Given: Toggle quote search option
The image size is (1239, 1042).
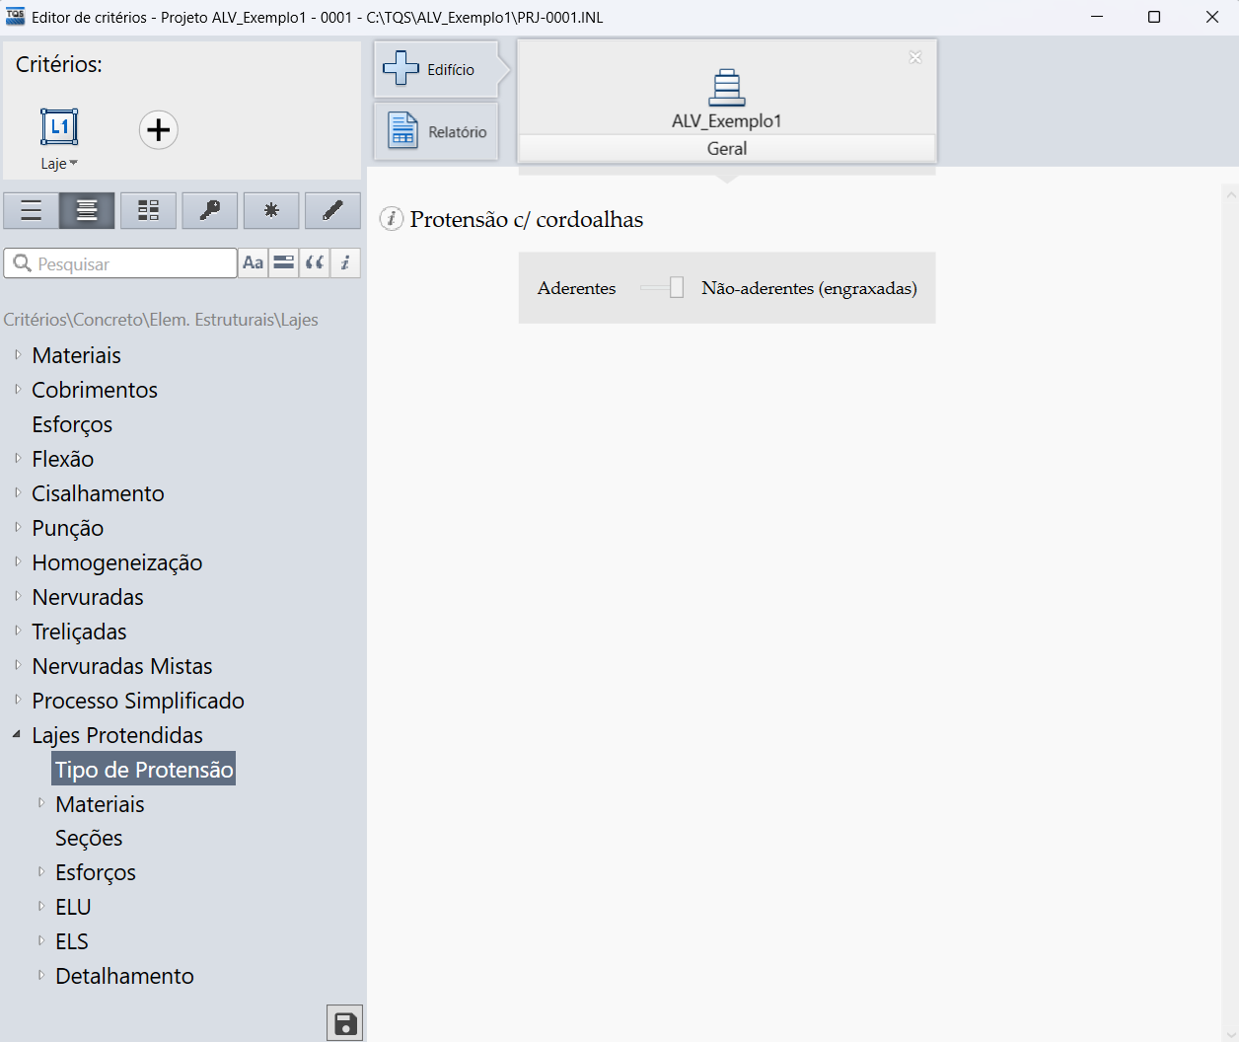Looking at the screenshot, I should click(x=315, y=263).
